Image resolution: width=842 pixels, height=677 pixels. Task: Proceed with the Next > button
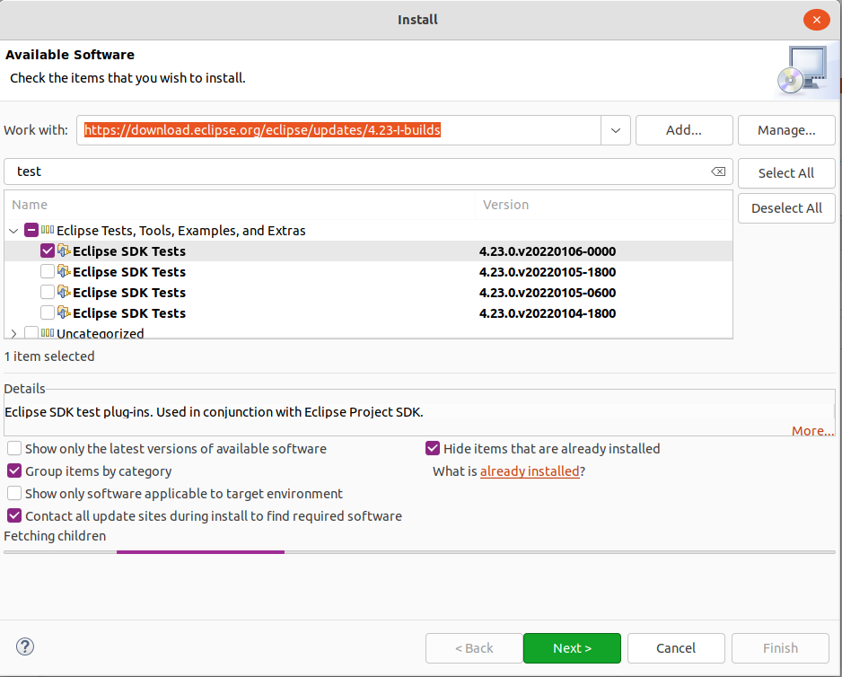[572, 648]
